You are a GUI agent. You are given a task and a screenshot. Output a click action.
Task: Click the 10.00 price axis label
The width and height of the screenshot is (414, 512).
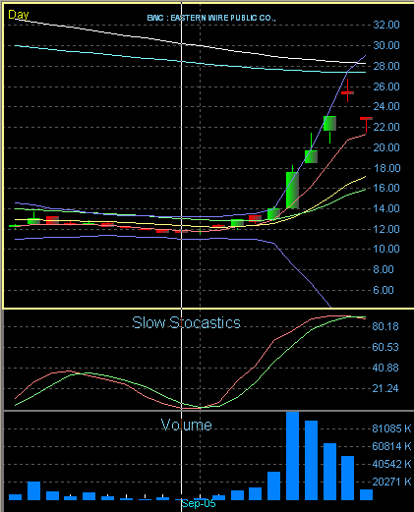point(386,249)
